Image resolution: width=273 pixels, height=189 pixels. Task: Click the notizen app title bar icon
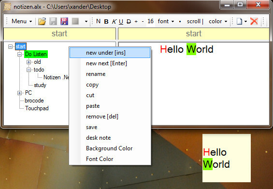7,7
